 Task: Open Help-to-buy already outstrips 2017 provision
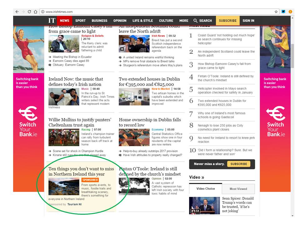(x=150, y=151)
